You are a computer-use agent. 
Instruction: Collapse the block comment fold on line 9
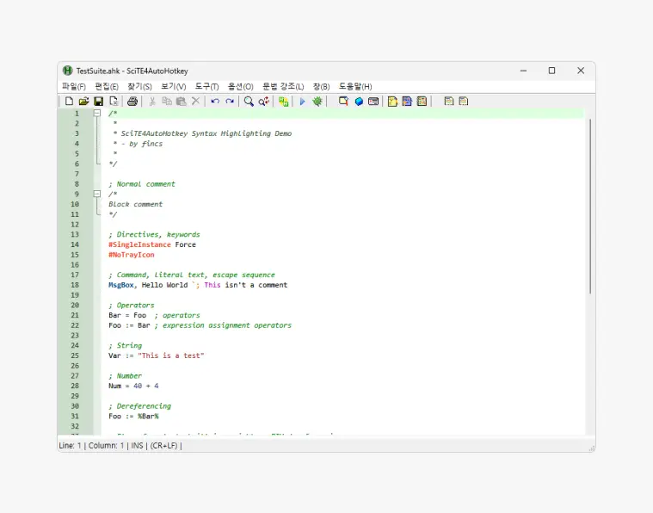(x=97, y=194)
